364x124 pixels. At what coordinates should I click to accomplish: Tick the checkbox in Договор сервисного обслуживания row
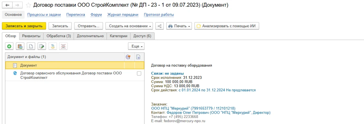[139, 73]
